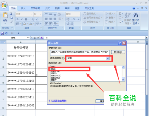This screenshot has height=116, width=149.
Task: Click decrease indent icon
Action: (46, 24)
